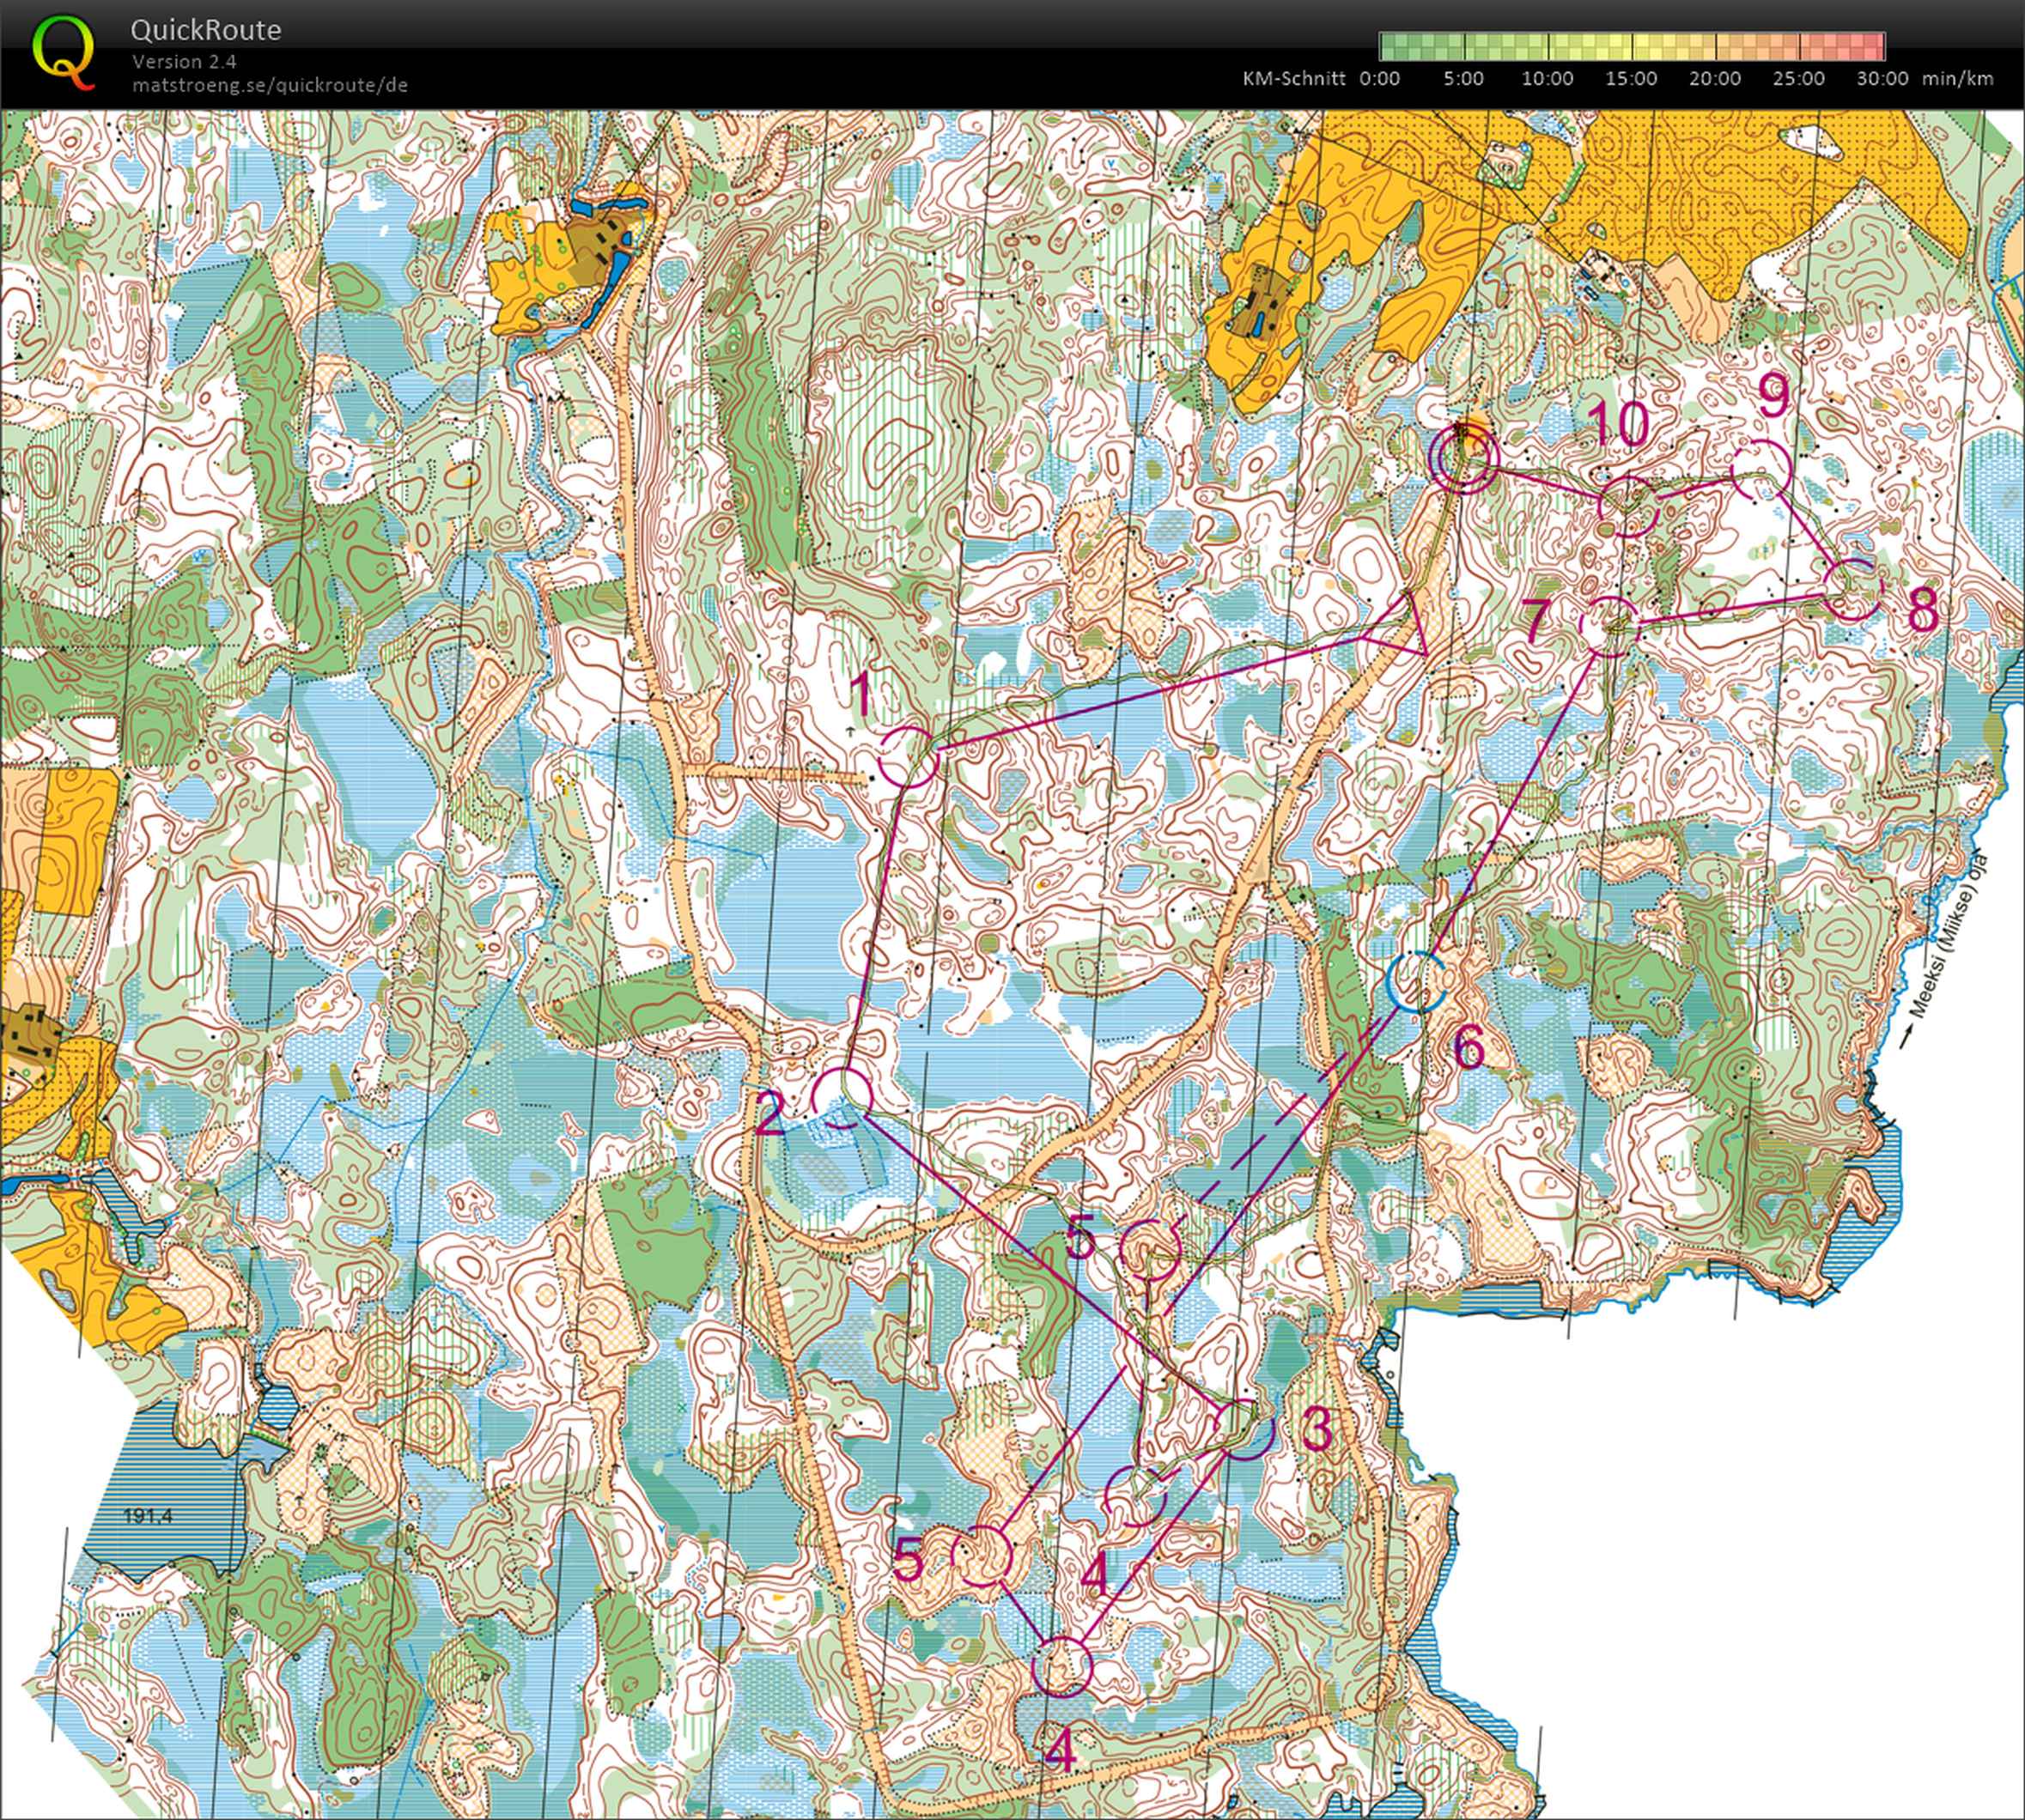Screen dimensions: 2025x1820
Task: Select the blue control circle 6
Action: 1416,981
